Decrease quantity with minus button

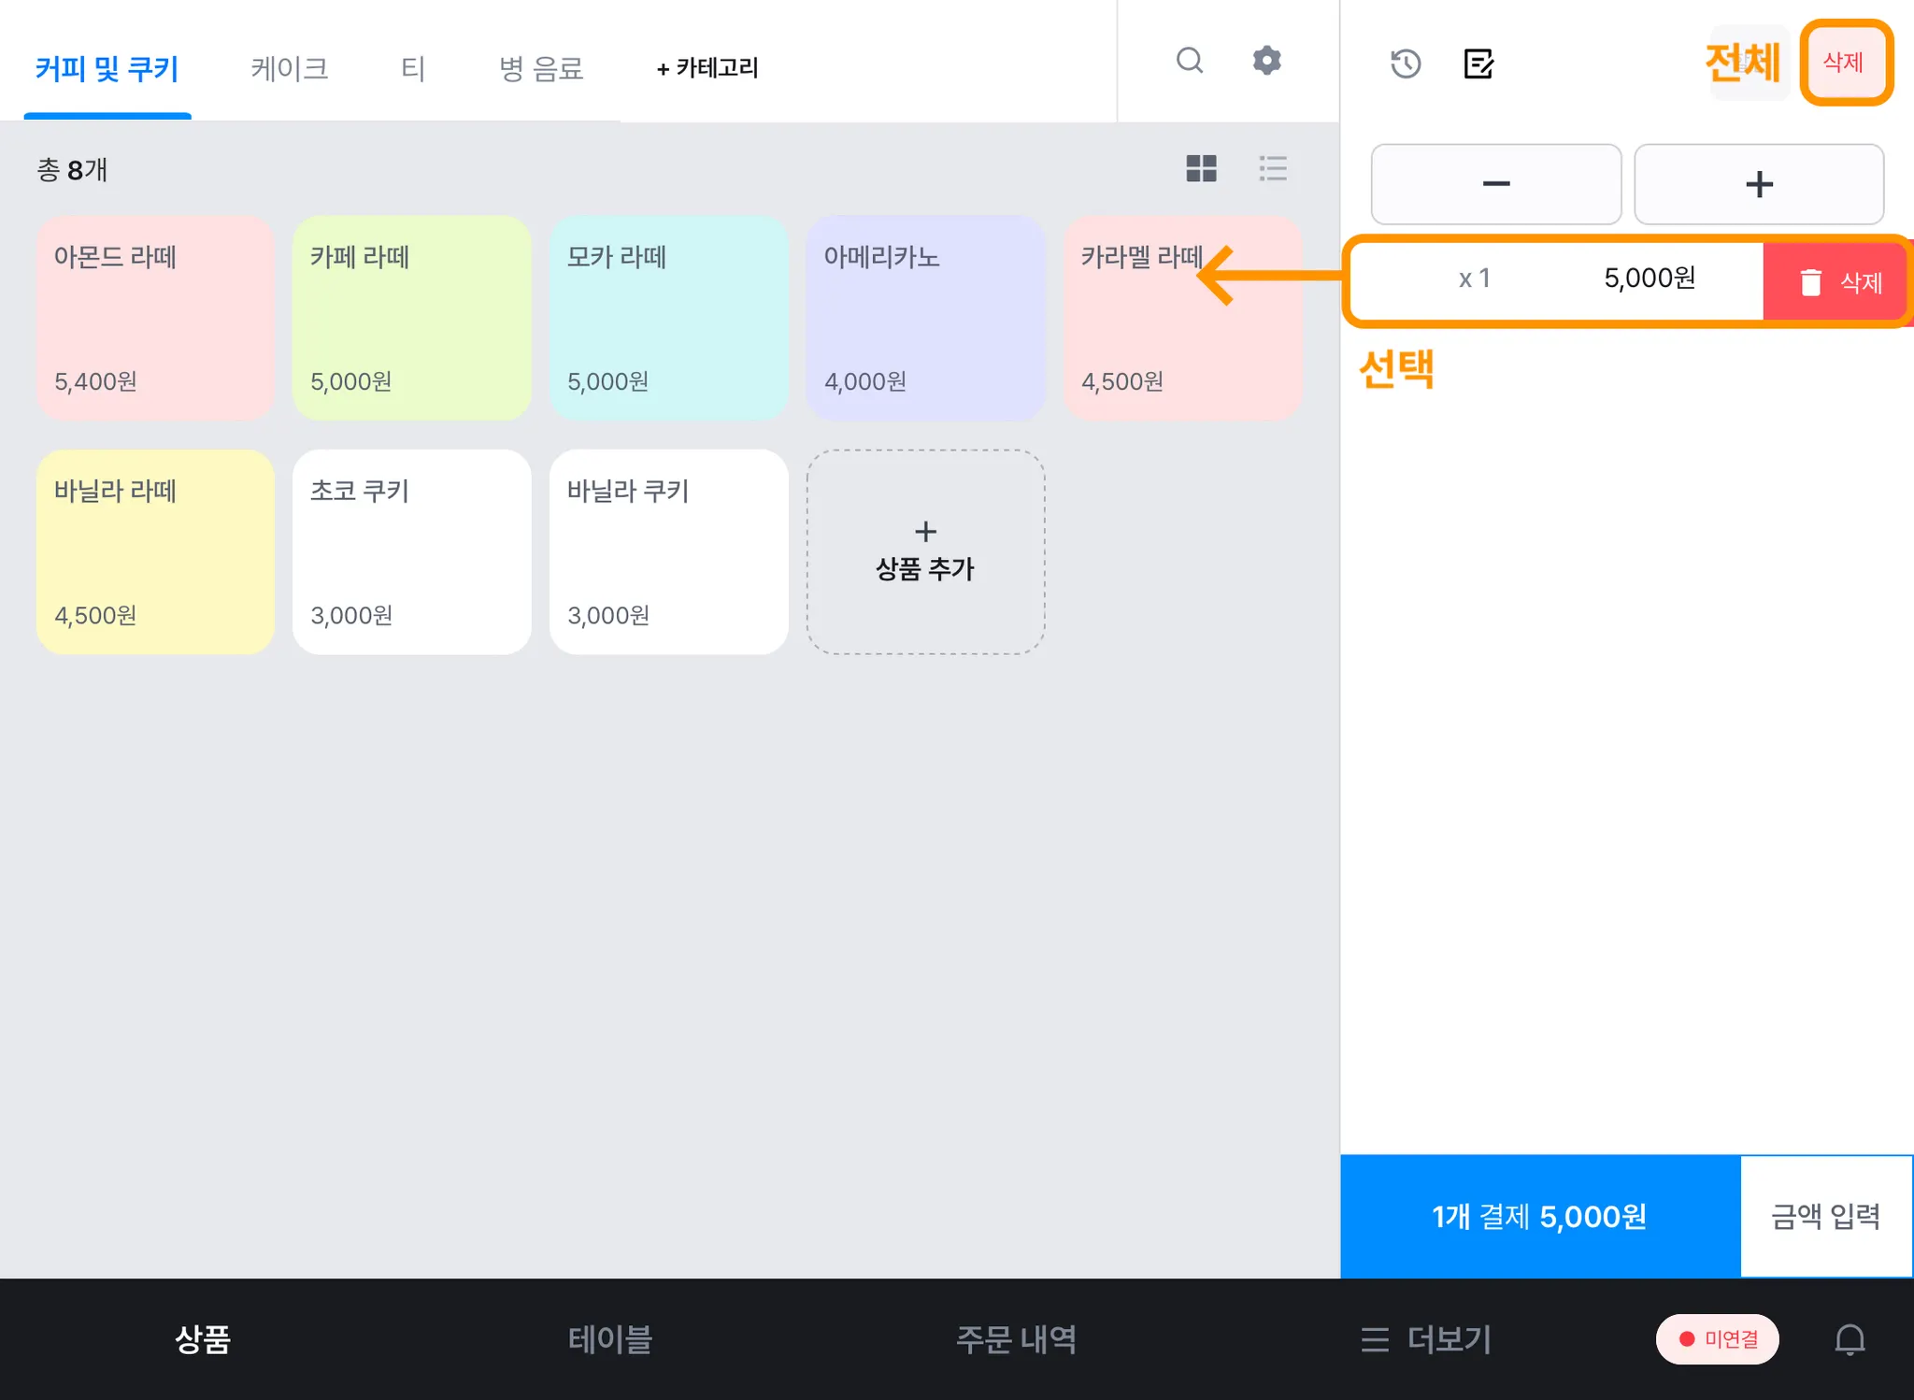[1495, 184]
